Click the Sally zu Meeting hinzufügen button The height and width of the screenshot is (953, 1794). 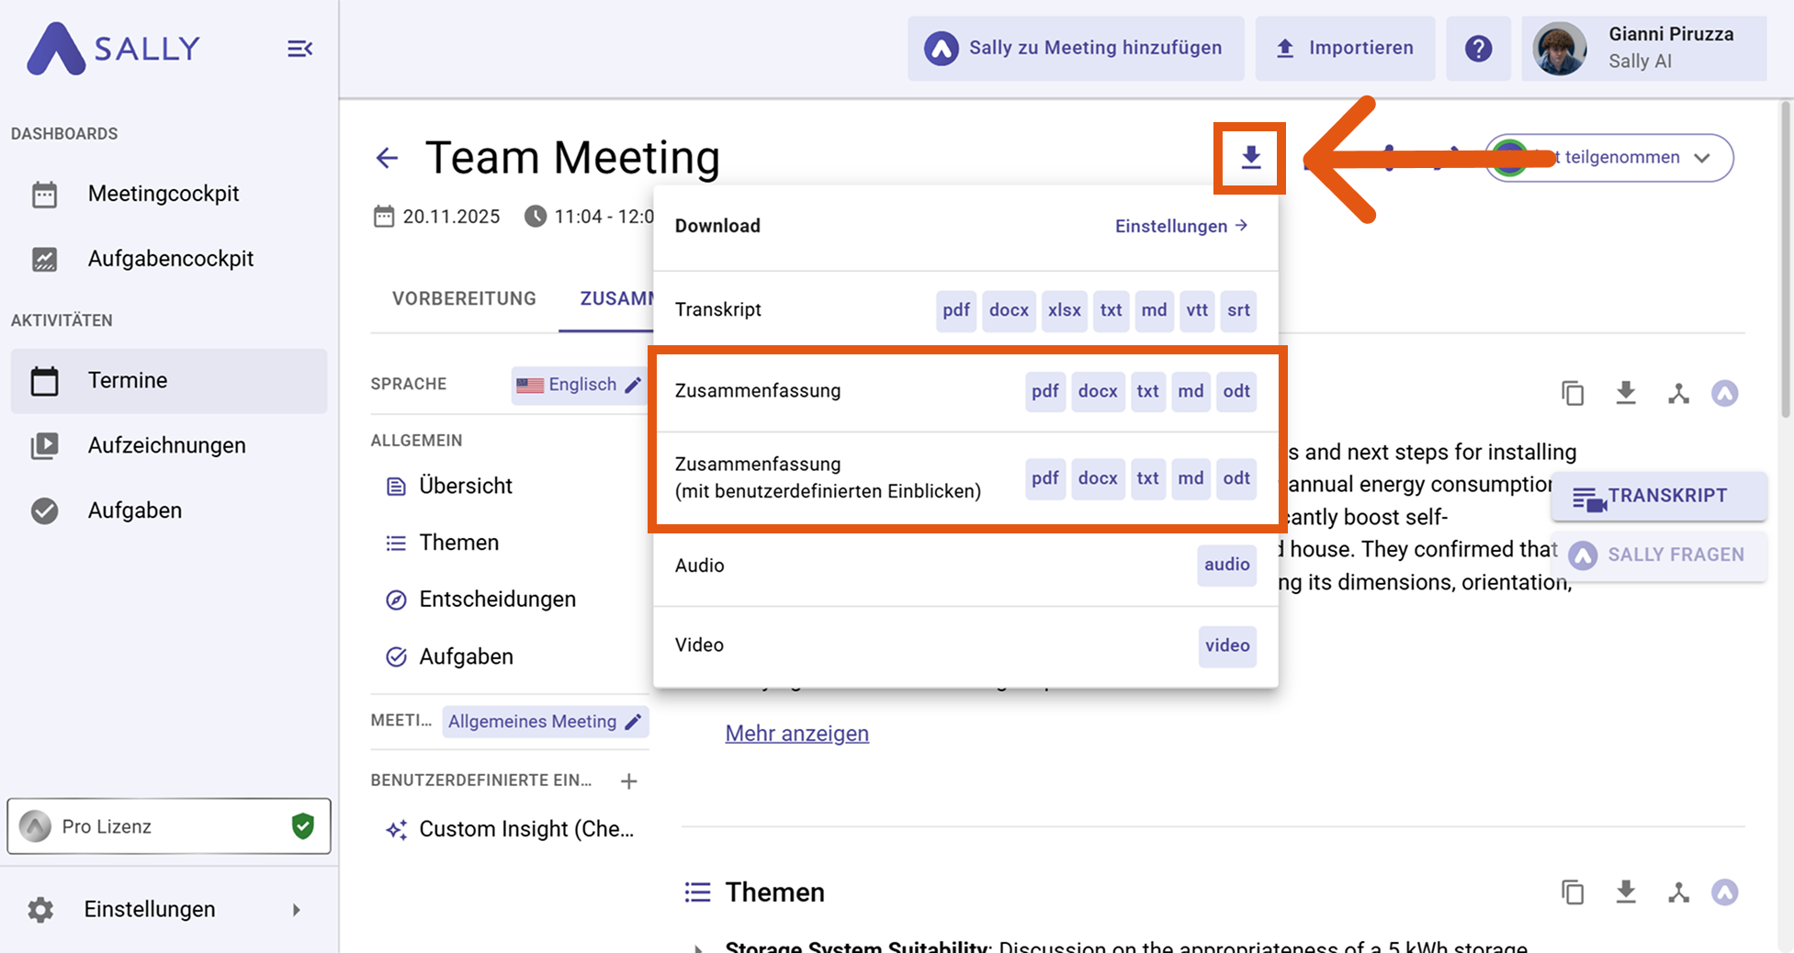[x=1076, y=49]
